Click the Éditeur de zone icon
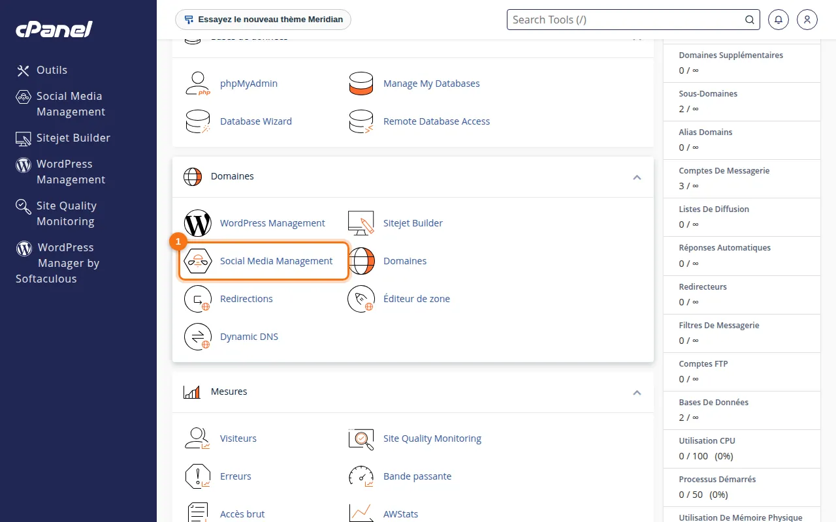This screenshot has width=836, height=522. click(x=361, y=299)
